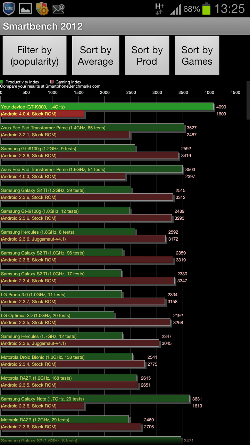Tap the Hercules 1.7GHz gaming score 3045
The height and width of the screenshot is (445, 250).
pos(166,343)
